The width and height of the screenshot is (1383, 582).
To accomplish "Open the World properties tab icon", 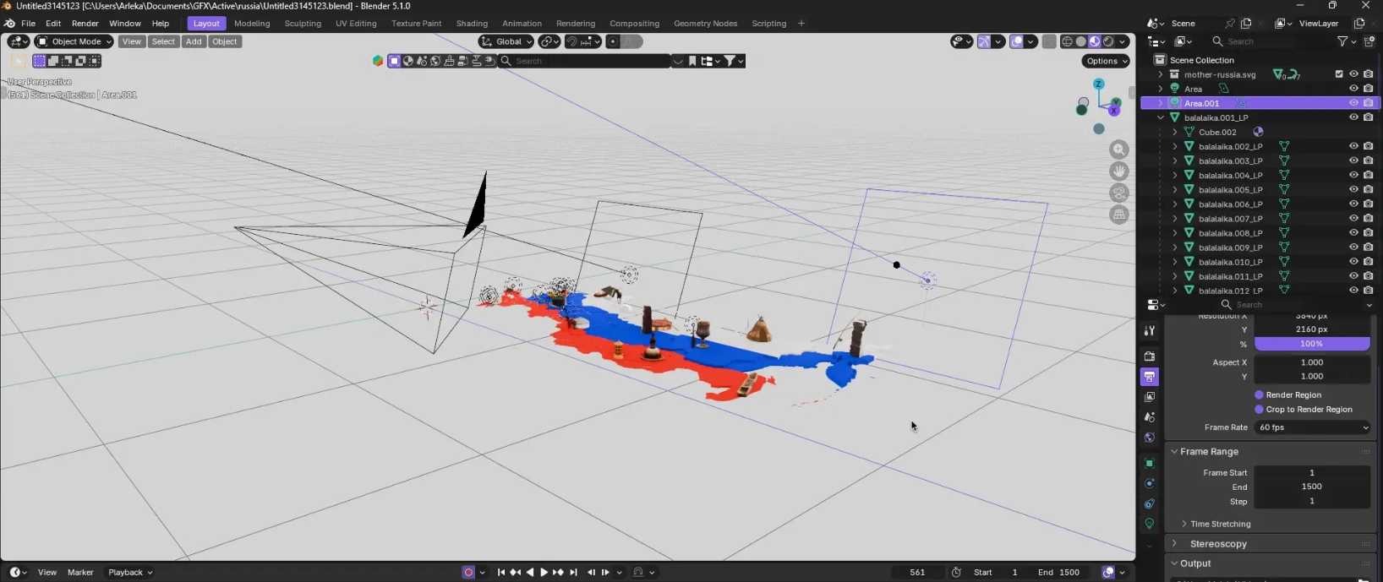I will click(1150, 438).
